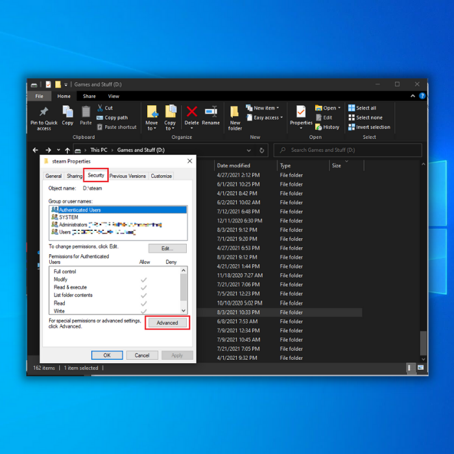The height and width of the screenshot is (454, 454).
Task: Go up one folder level
Action: pyautogui.click(x=67, y=150)
